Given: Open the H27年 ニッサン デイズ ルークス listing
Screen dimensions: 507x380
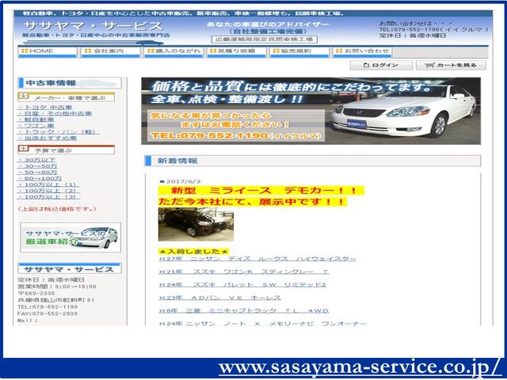Looking at the screenshot, I should tap(257, 258).
